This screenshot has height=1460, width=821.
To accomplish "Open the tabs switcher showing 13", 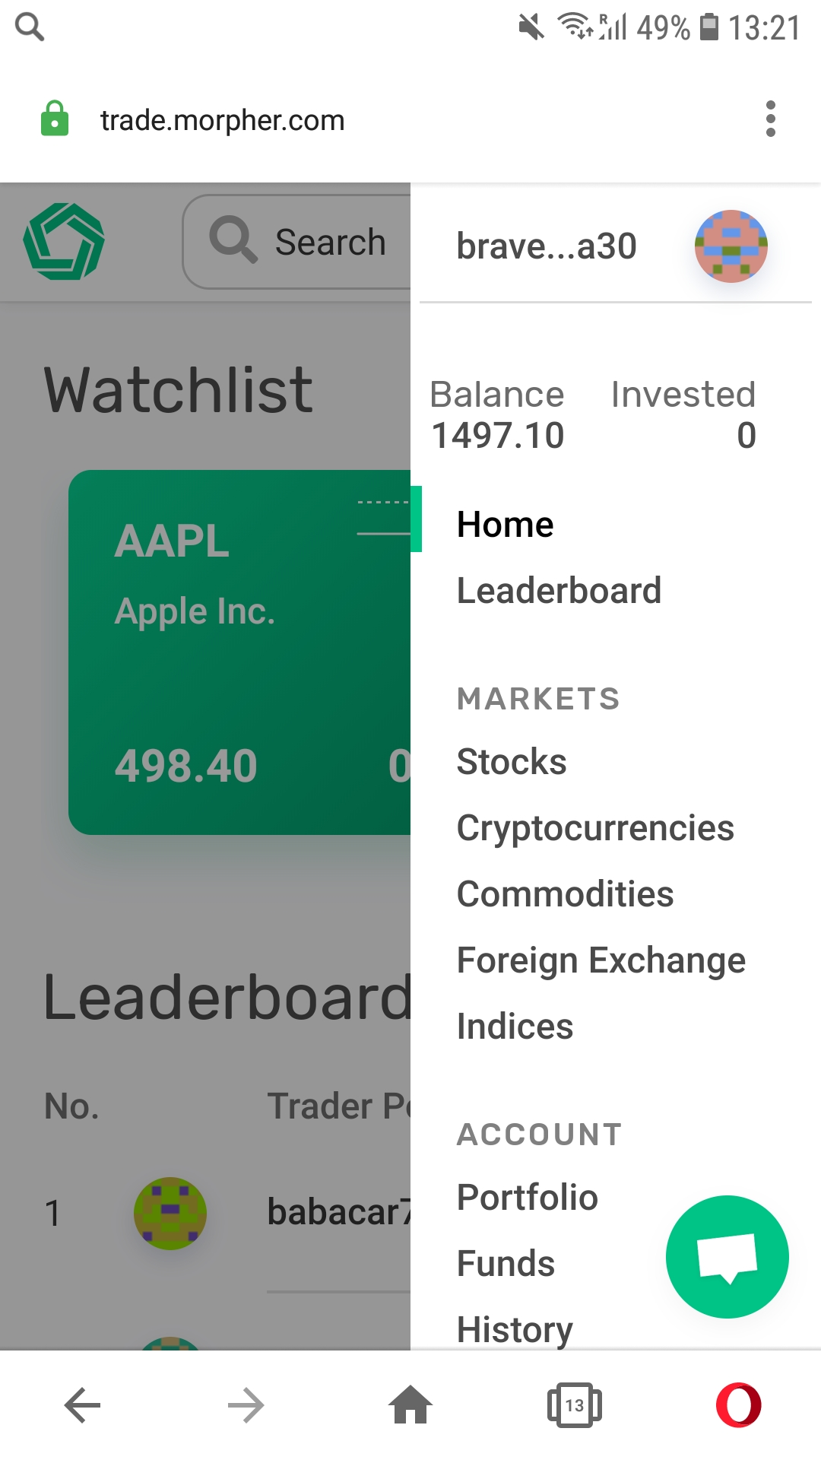I will pos(575,1405).
